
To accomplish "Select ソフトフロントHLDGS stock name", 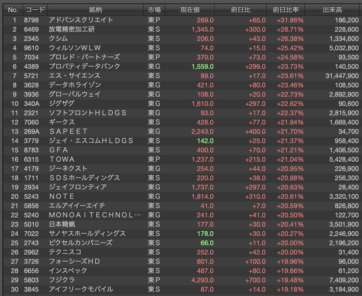I will point(87,113).
